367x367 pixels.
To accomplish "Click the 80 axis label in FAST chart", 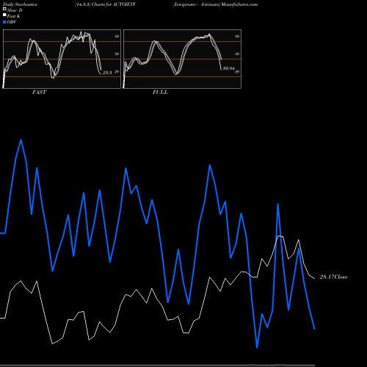I will [x=117, y=36].
